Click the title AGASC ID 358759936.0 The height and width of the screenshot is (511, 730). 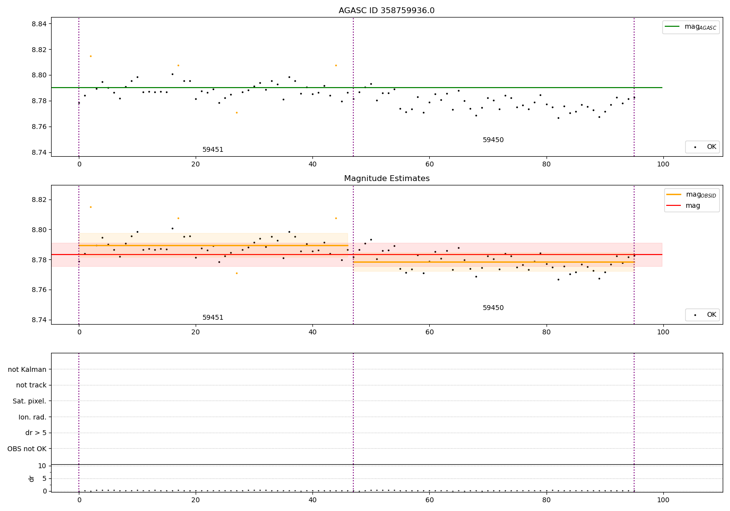pos(386,11)
